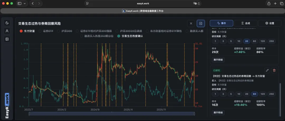This screenshot has width=285, height=121.
Task: Select 5 day period in upper event card
Action: (231, 41)
